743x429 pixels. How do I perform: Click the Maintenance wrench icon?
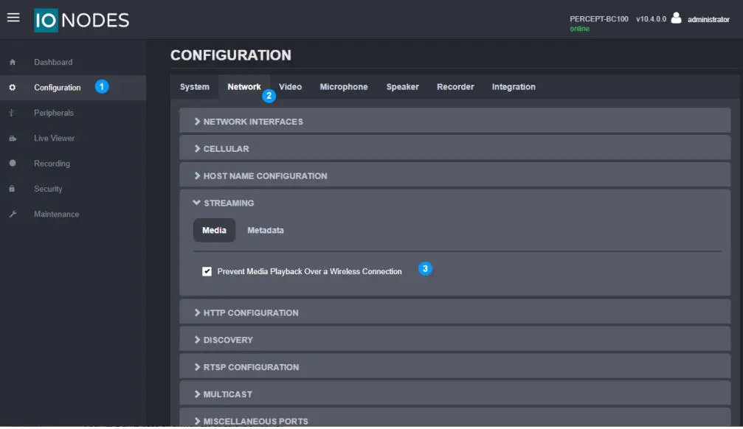[x=12, y=214]
